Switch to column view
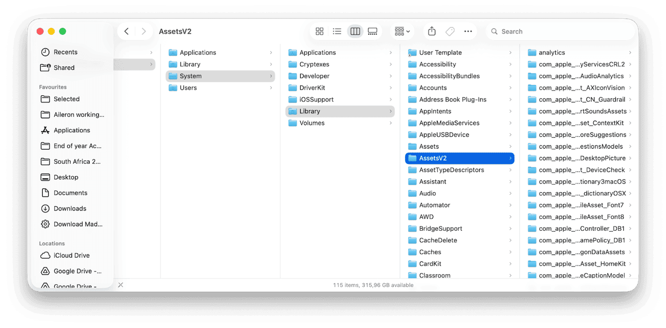Viewport: 666px width, 328px height. 355,31
